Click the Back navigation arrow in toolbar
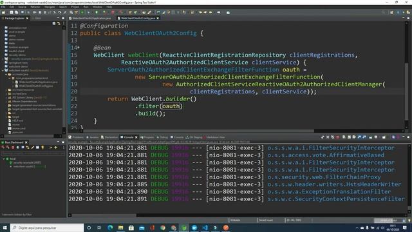Viewport: 412px width, 232px height. (211, 12)
